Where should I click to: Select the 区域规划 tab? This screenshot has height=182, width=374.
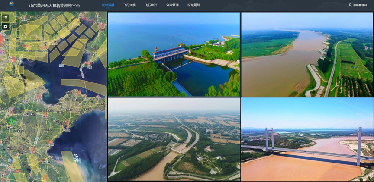(193, 5)
